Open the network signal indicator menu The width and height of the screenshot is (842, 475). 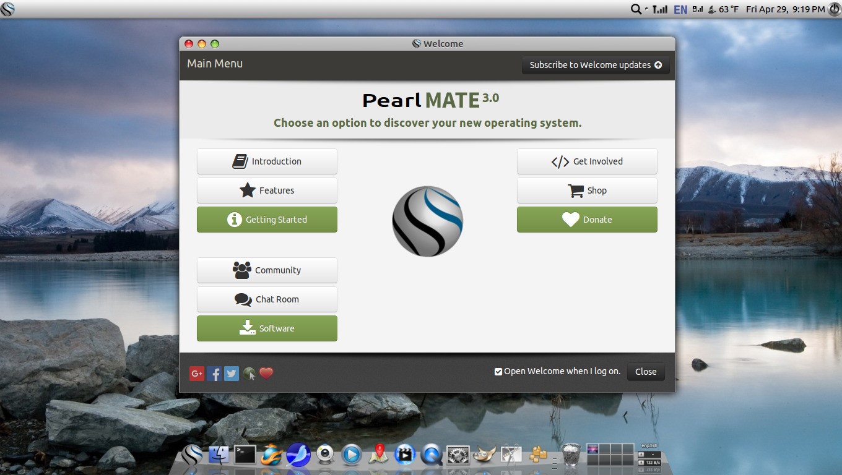click(661, 9)
